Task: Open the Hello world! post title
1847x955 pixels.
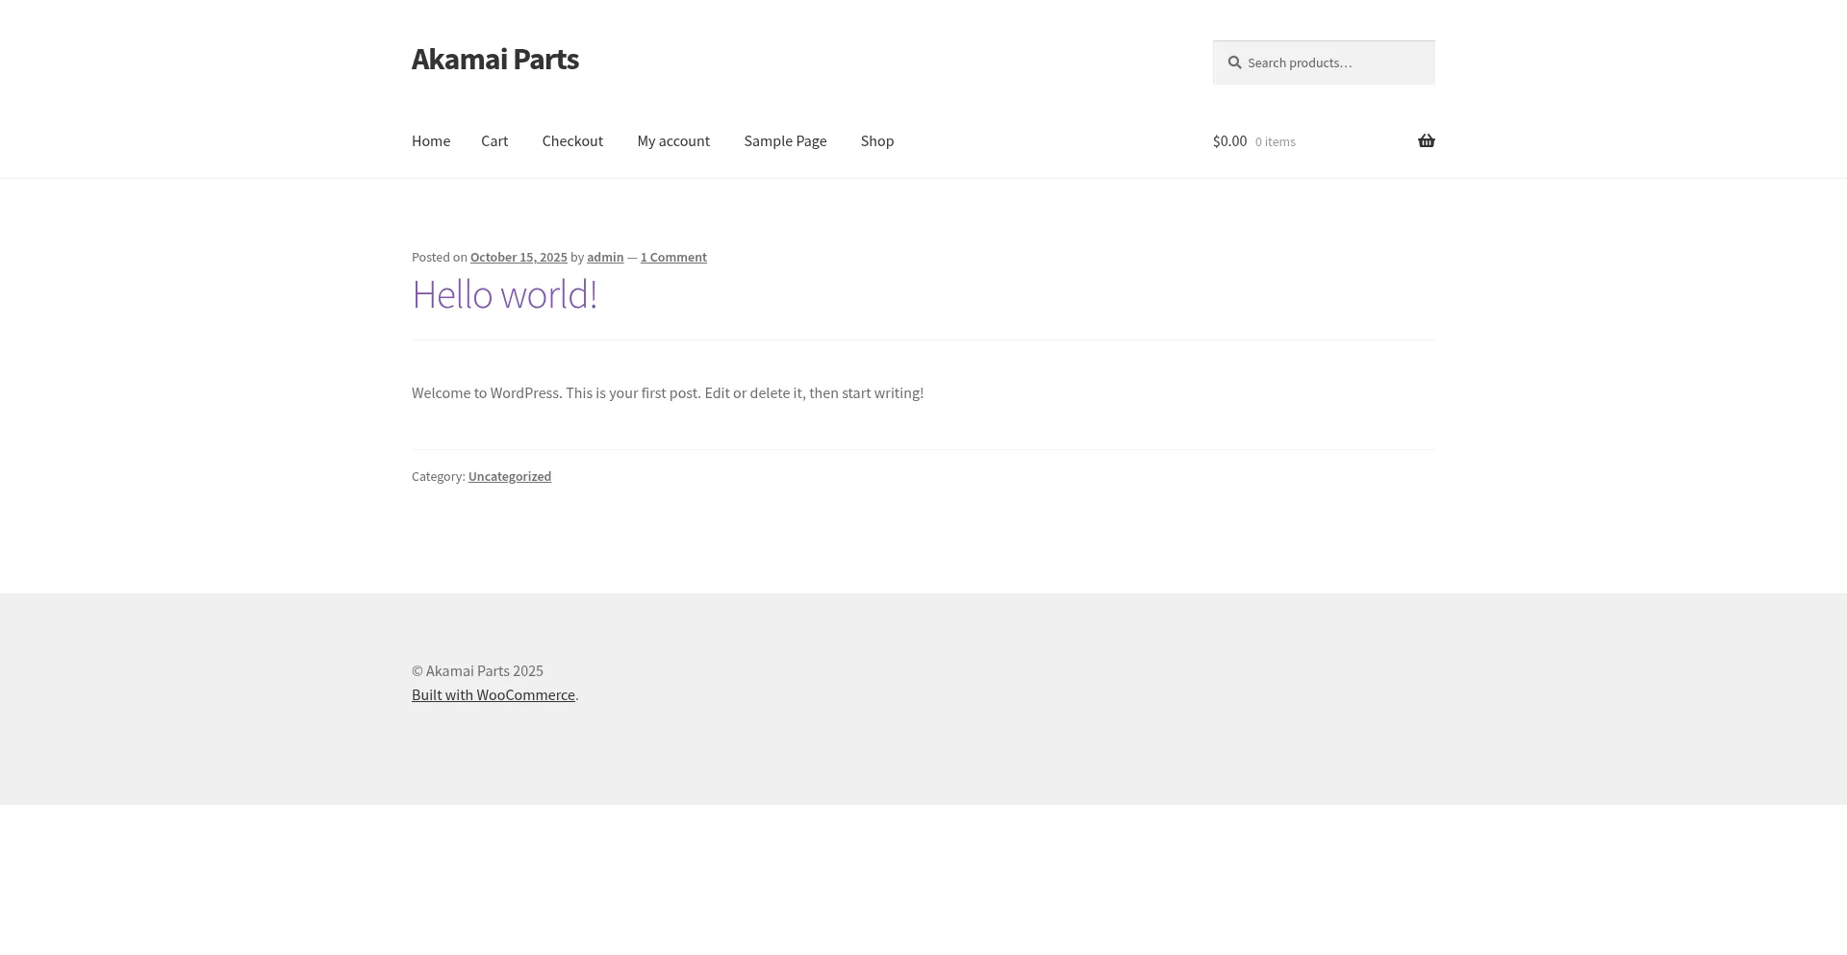Action: pyautogui.click(x=504, y=295)
